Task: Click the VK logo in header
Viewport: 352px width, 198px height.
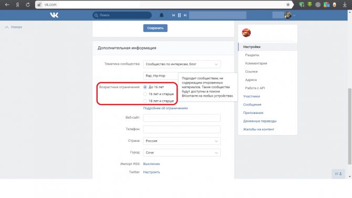Action: tap(54, 15)
